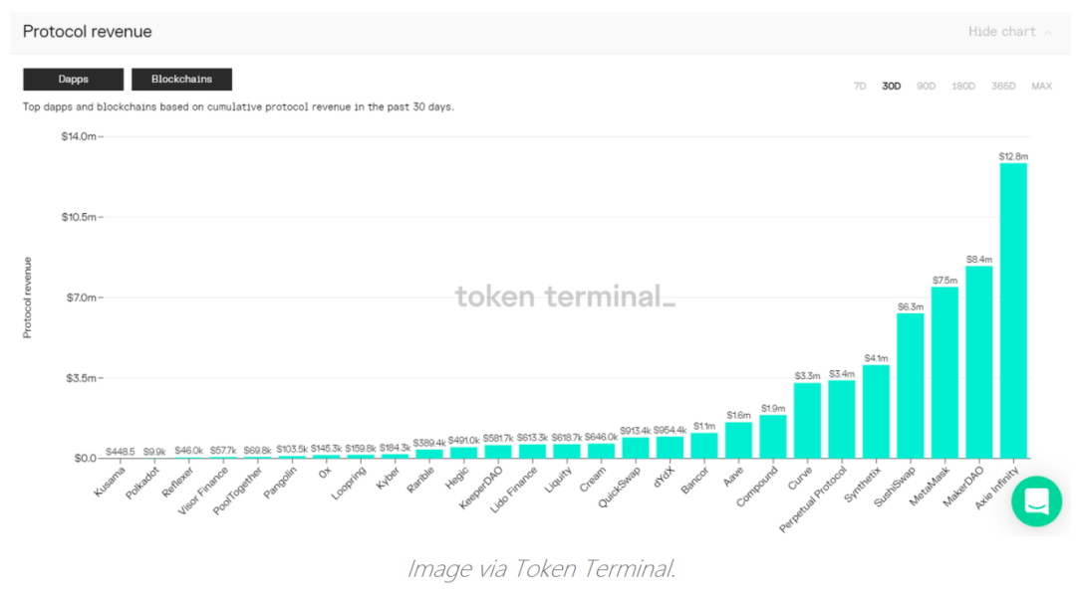Switch to the 7D time range
Screen dimensions: 1076x593
pos(860,87)
